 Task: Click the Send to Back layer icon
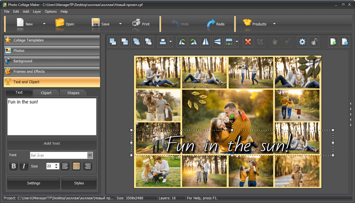click(125, 42)
